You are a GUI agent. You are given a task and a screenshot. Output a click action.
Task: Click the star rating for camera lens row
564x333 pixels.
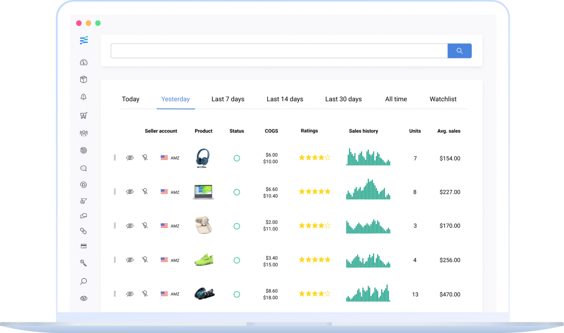point(315,294)
